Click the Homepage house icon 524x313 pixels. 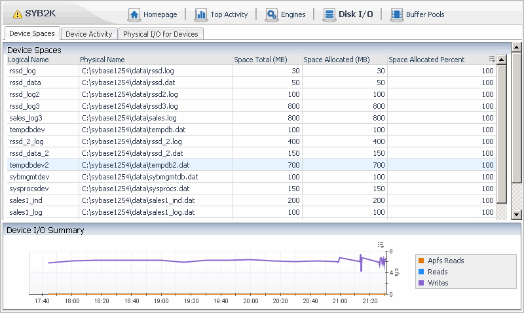[x=134, y=14]
